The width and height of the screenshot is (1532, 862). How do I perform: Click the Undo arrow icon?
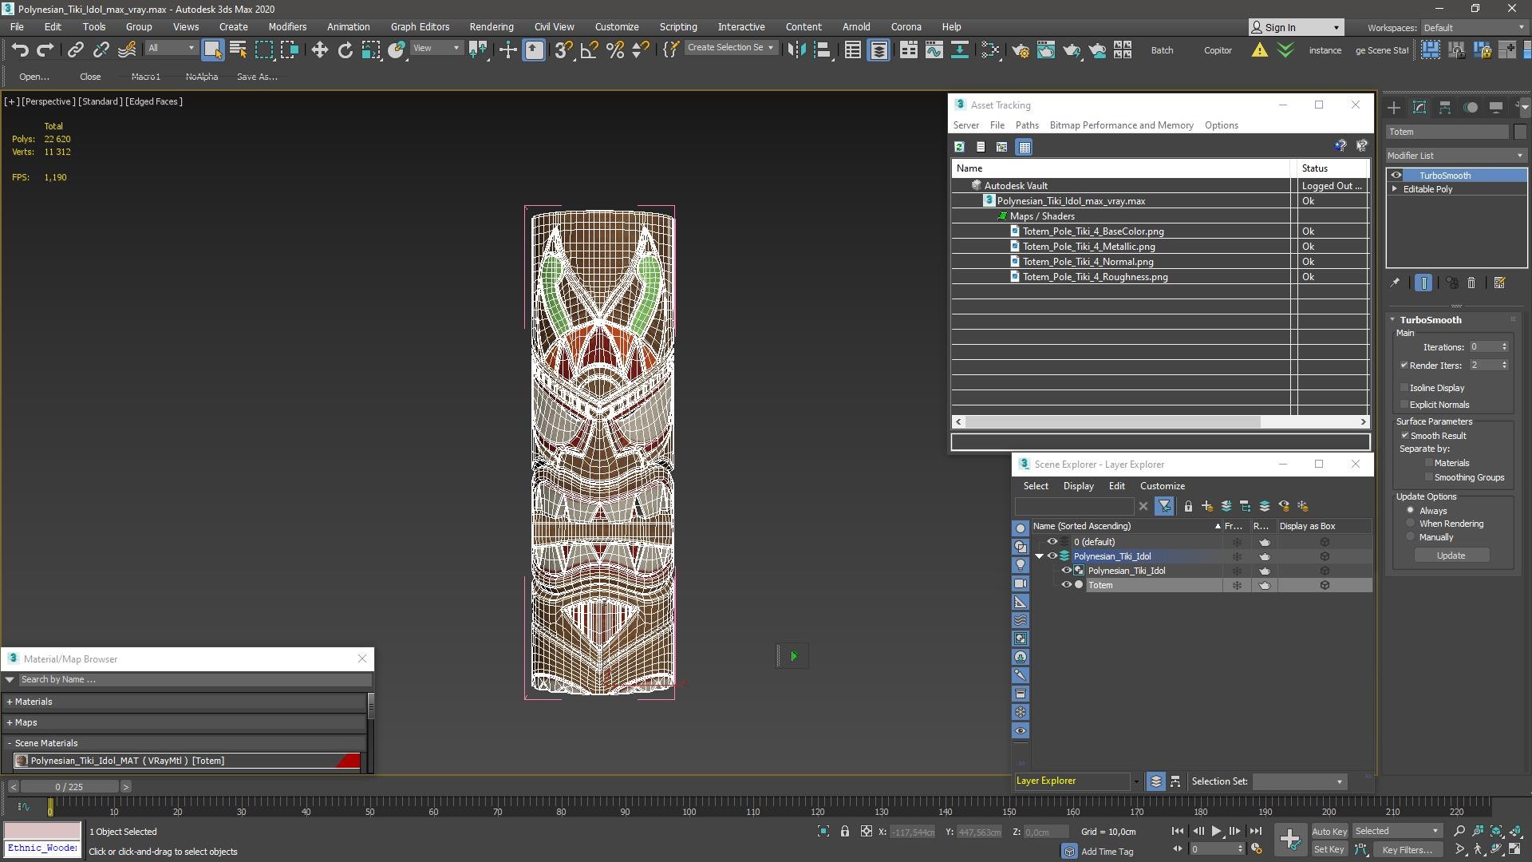[x=20, y=50]
